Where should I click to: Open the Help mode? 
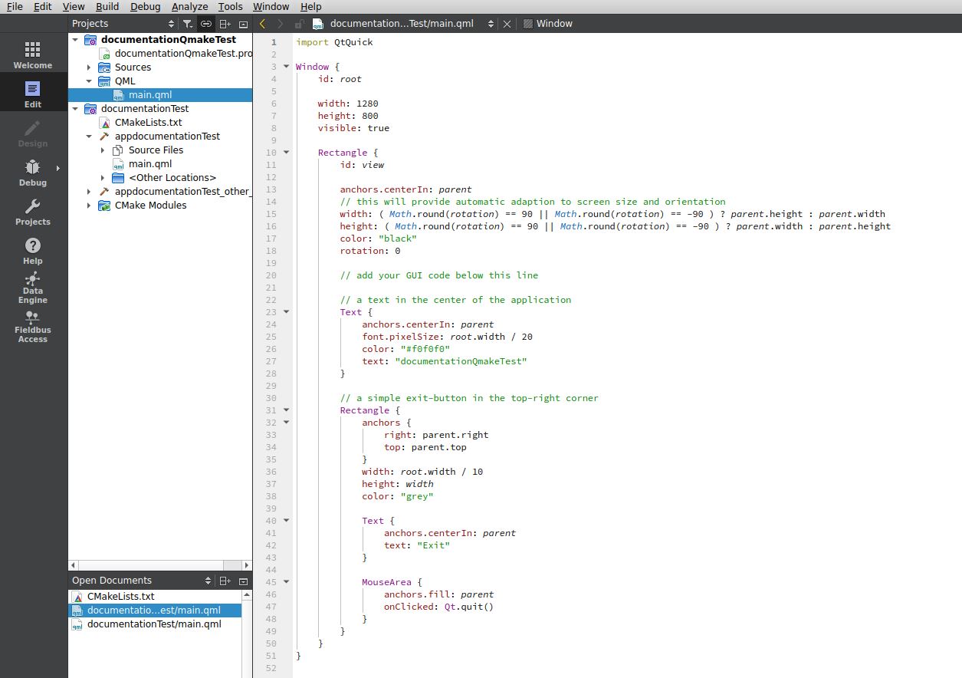tap(32, 251)
